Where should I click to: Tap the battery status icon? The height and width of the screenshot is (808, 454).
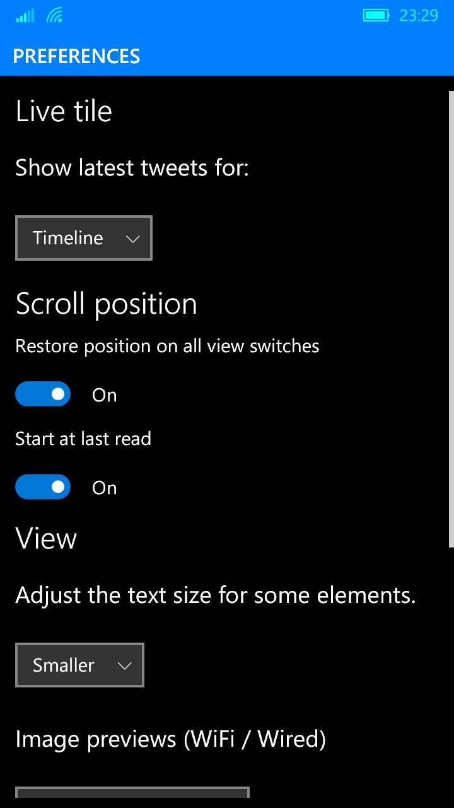click(x=376, y=16)
